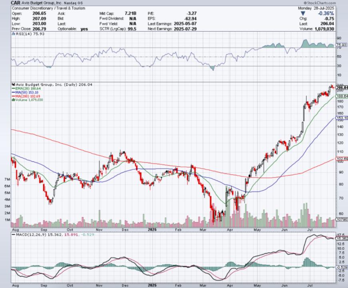Click the Jul label on the price chart time axis
The image size is (348, 288).
[310, 230]
